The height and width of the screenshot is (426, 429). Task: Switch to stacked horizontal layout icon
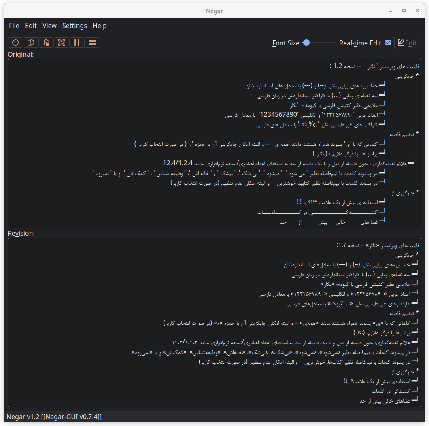(92, 43)
